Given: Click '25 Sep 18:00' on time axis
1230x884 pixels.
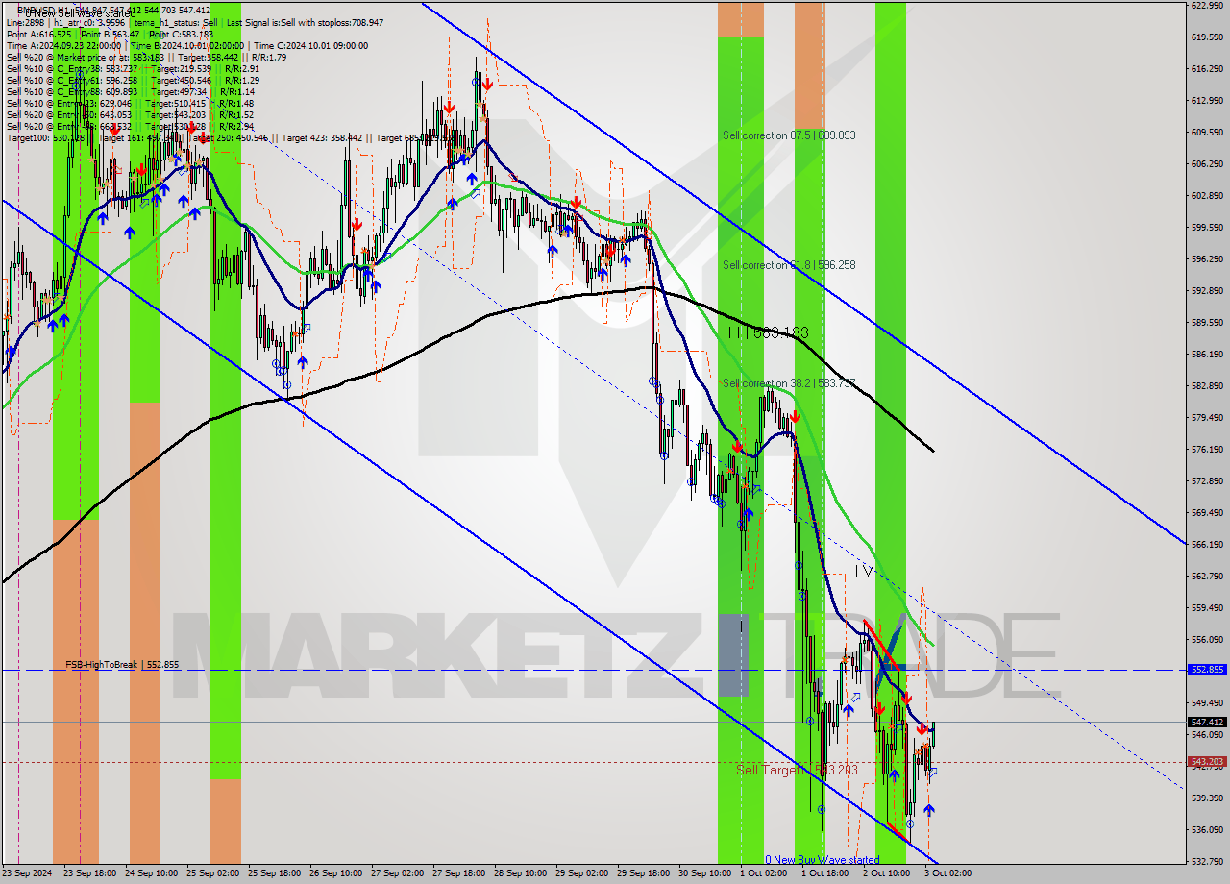Looking at the screenshot, I should 274,873.
